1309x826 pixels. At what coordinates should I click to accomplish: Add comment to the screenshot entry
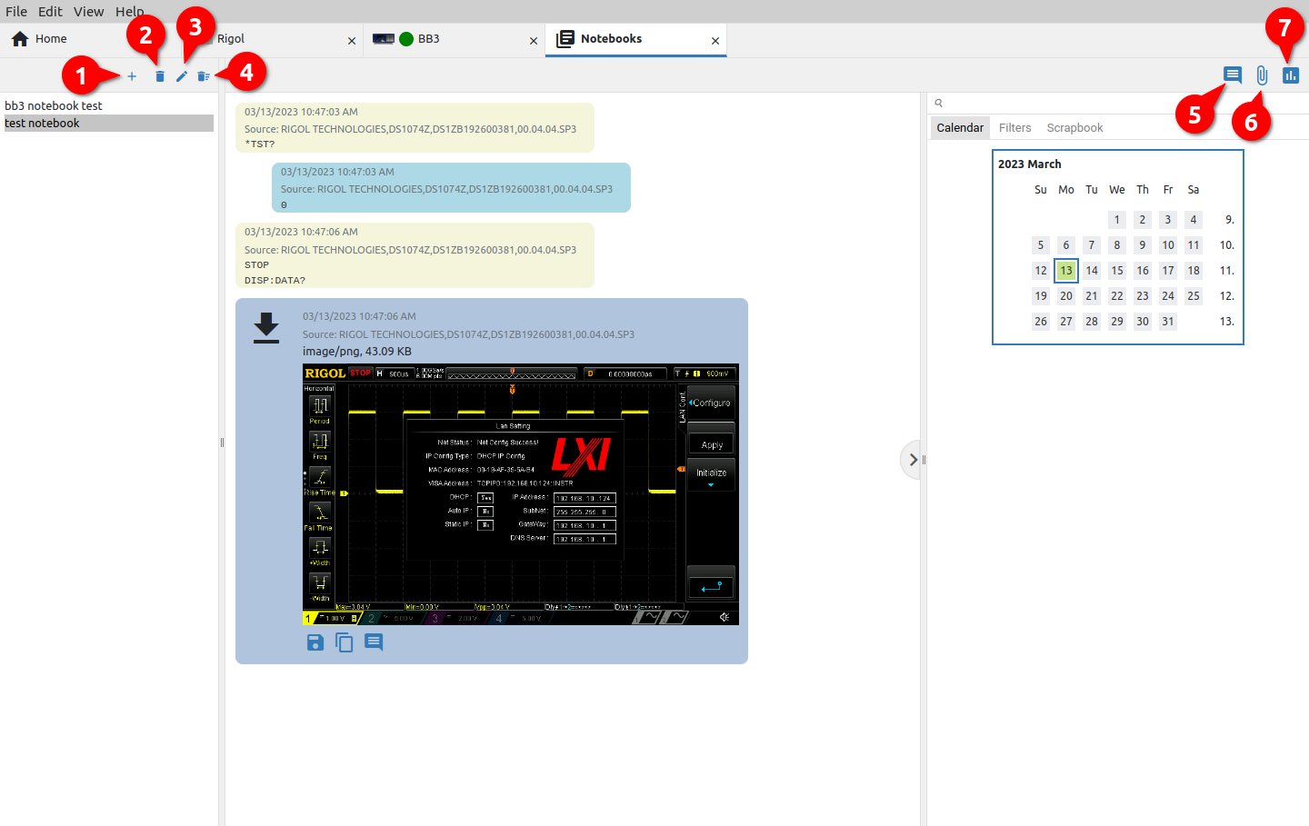[x=374, y=642]
